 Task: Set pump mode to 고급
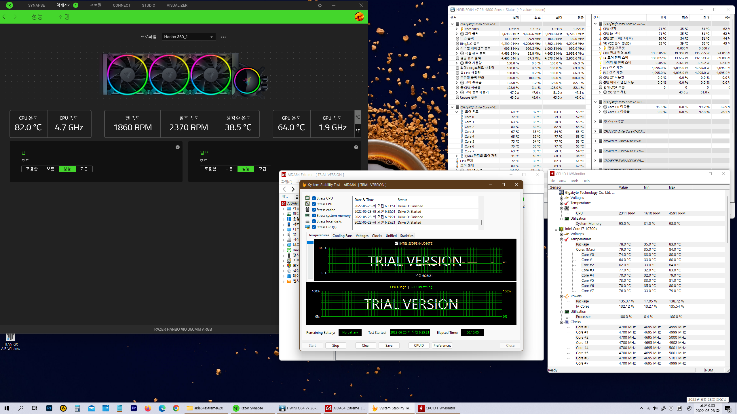tap(262, 169)
